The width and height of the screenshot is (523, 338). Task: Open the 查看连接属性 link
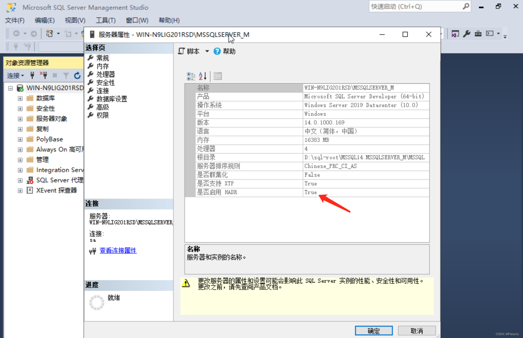click(118, 250)
